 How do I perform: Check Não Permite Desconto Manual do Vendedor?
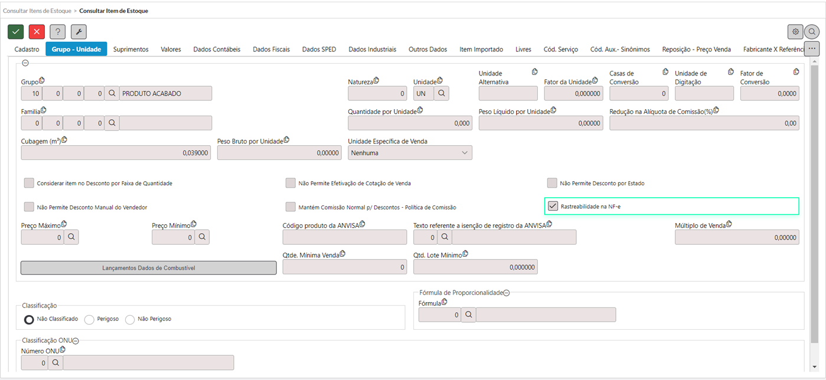(x=29, y=207)
